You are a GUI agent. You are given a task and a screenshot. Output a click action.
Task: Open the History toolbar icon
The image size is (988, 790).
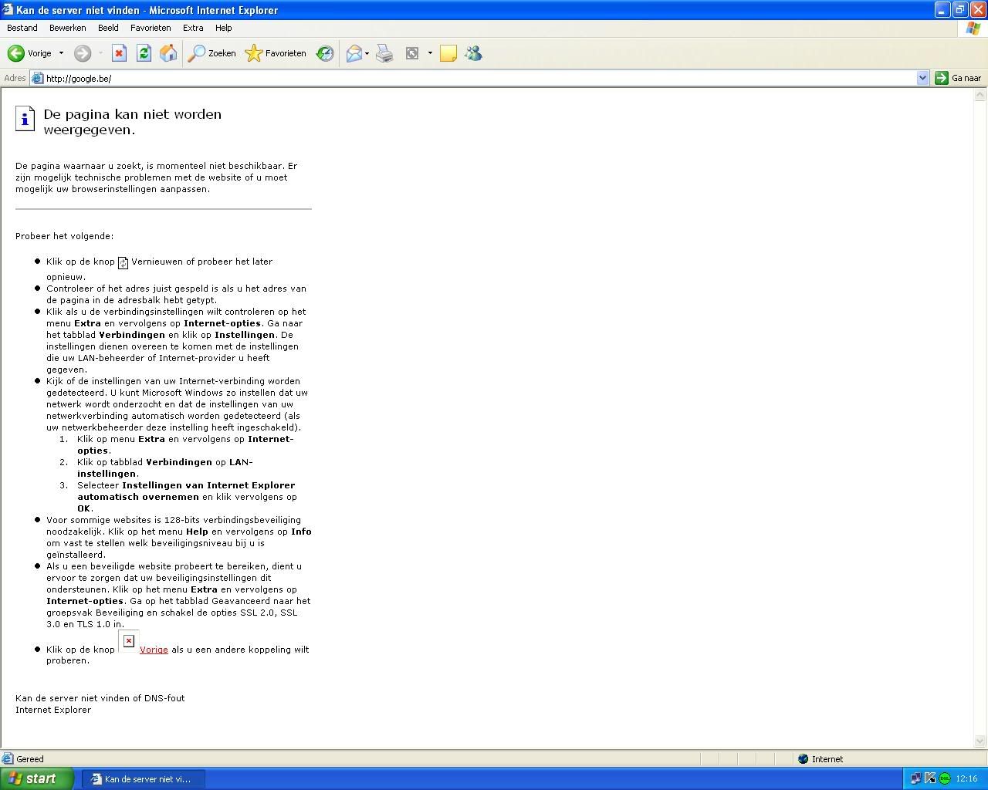[x=326, y=53]
